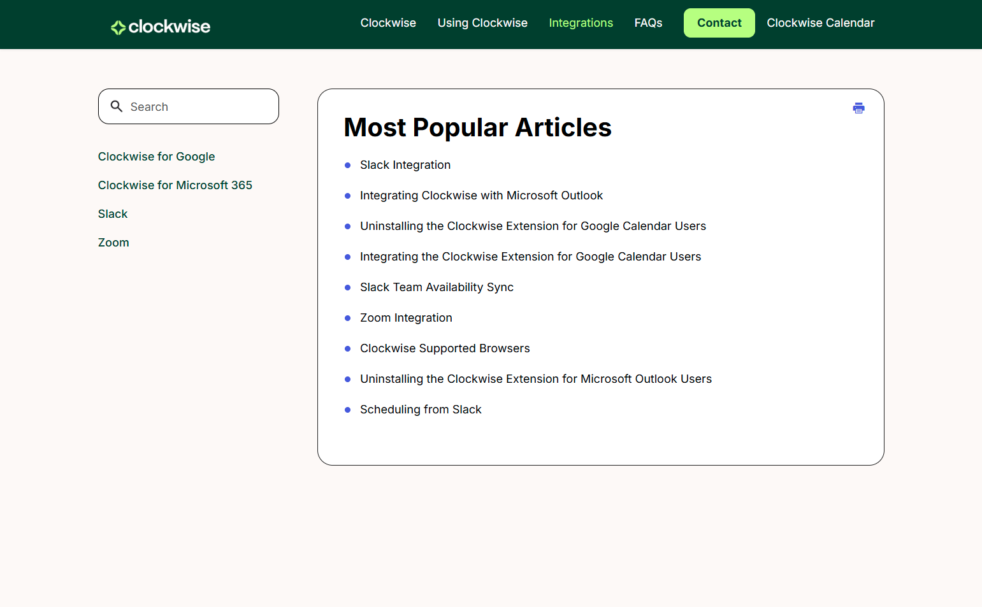Image resolution: width=982 pixels, height=607 pixels.
Task: Click the search magnifying glass icon
Action: click(117, 106)
